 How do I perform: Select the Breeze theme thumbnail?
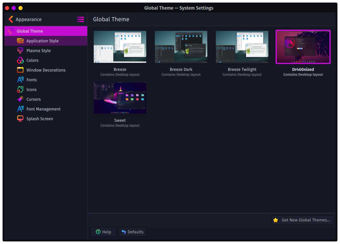click(120, 47)
